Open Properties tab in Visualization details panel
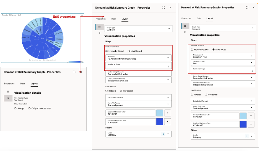Image resolution: width=261 pixels, height=151 pixels. (x=9, y=84)
